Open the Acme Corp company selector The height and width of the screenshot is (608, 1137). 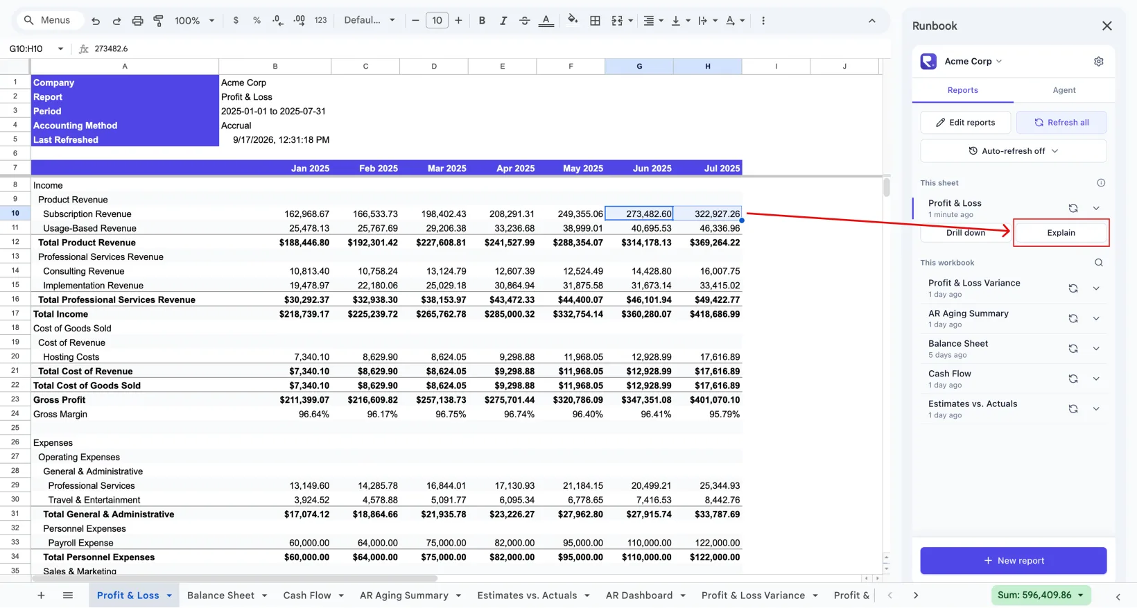click(973, 61)
